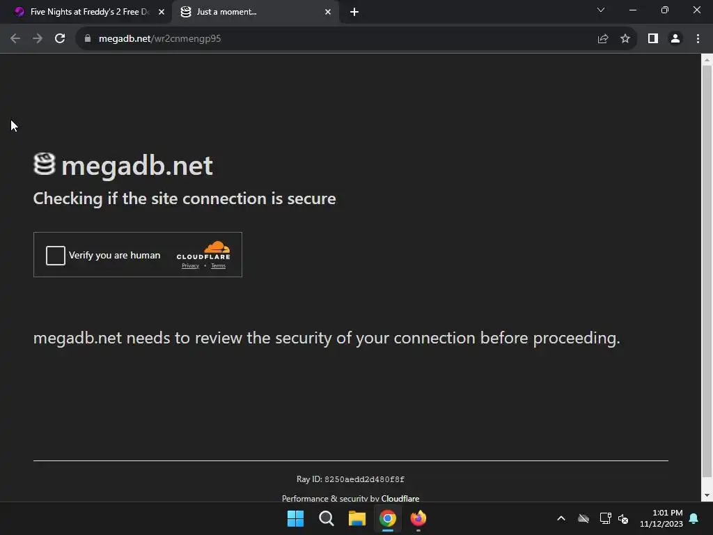Click the Ray ID 8250aedd2d480f8f text
This screenshot has height=535, width=713.
(350, 479)
